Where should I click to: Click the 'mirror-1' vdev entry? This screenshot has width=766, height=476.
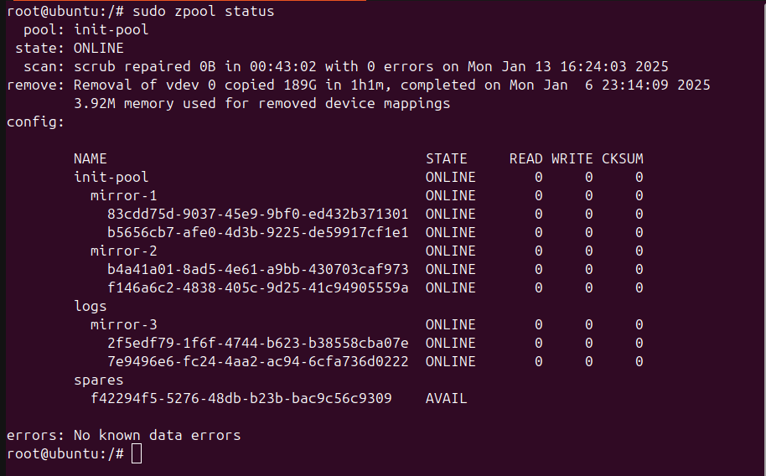pos(123,195)
